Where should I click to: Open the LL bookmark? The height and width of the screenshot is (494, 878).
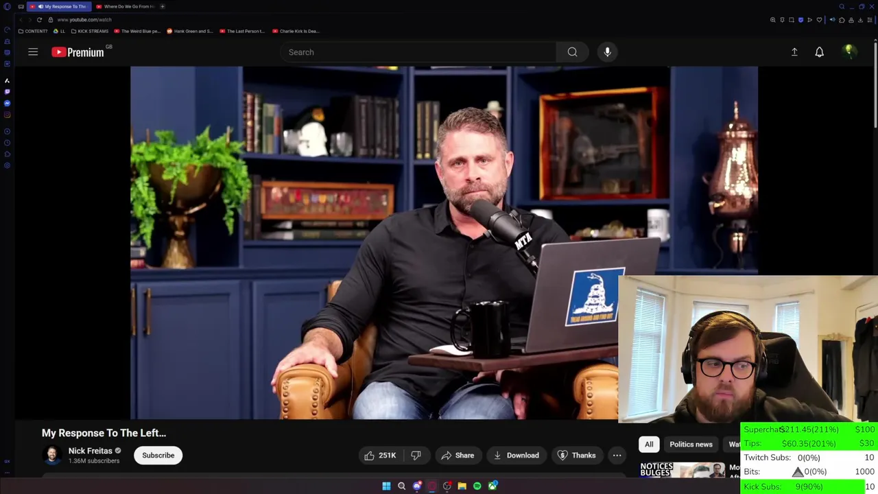pyautogui.click(x=59, y=31)
